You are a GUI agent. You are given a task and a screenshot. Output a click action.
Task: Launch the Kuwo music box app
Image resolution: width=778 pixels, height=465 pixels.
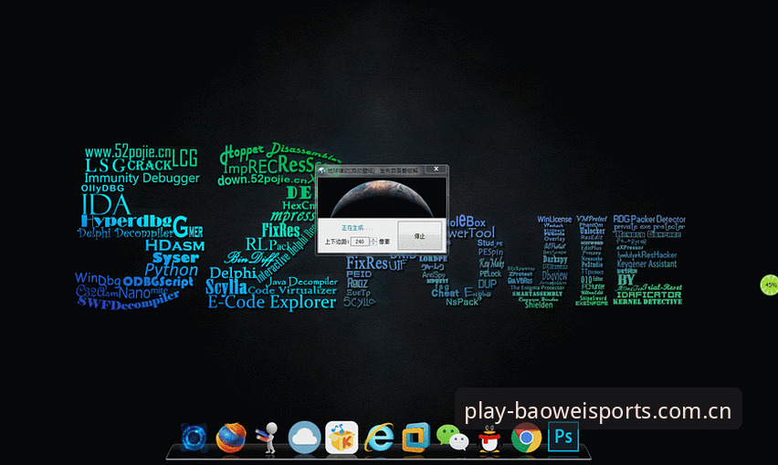(342, 438)
